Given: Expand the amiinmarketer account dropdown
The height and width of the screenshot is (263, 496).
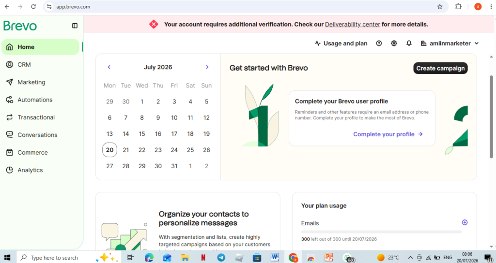Looking at the screenshot, I should 449,43.
